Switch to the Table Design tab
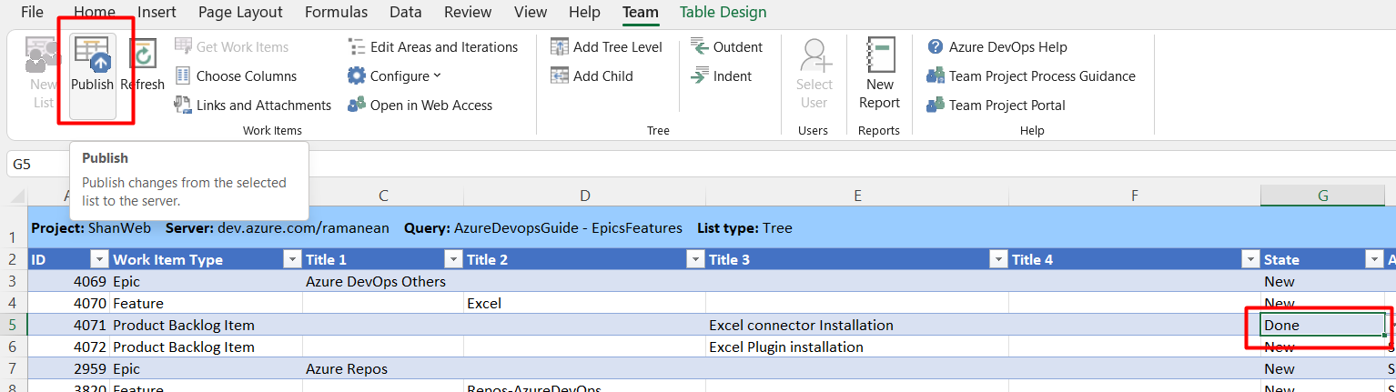The image size is (1396, 392). (x=723, y=12)
